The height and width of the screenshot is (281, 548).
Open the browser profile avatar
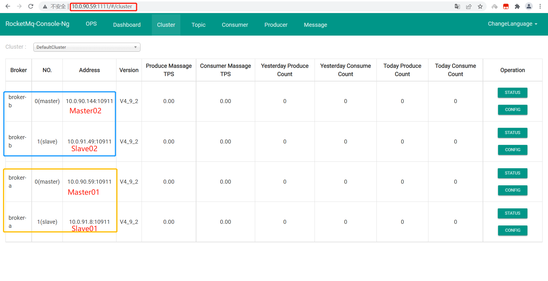[x=529, y=6]
